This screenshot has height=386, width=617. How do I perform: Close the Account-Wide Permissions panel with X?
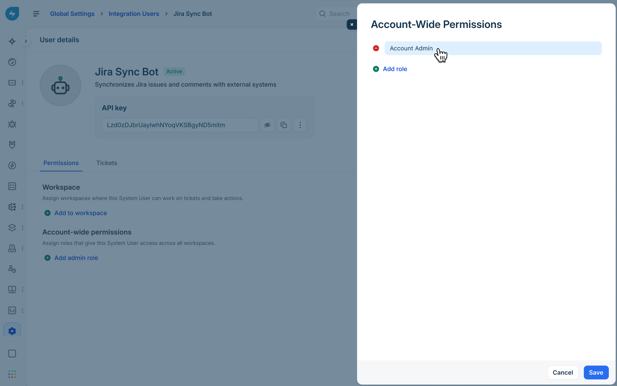[352, 24]
